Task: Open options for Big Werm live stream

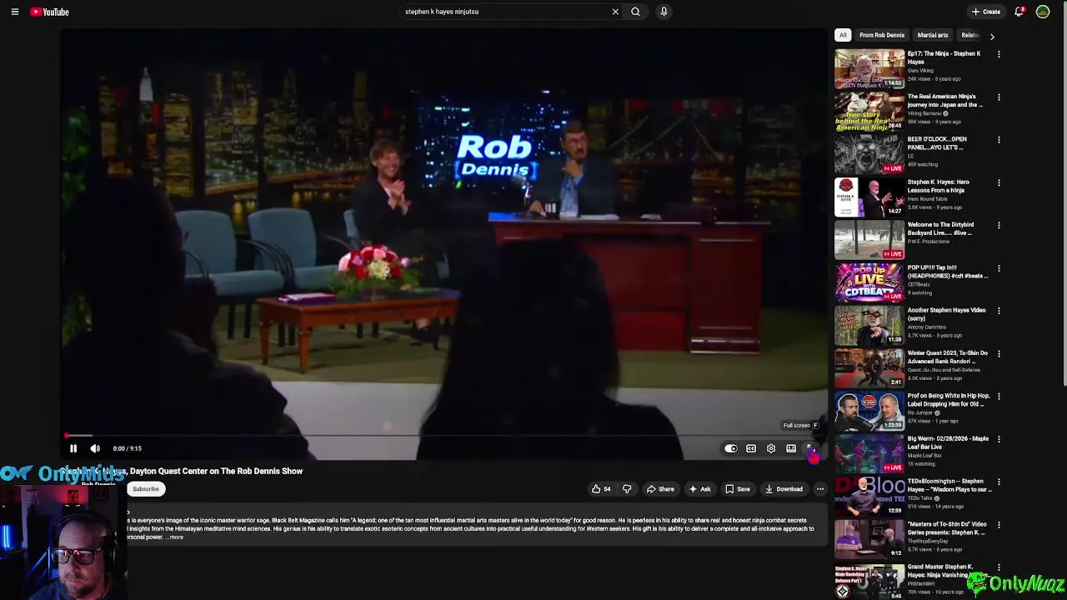Action: [999, 439]
